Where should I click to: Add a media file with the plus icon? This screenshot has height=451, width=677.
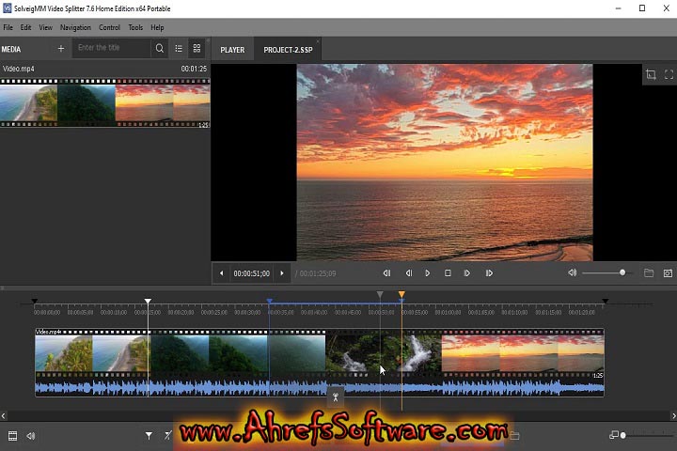coord(61,48)
